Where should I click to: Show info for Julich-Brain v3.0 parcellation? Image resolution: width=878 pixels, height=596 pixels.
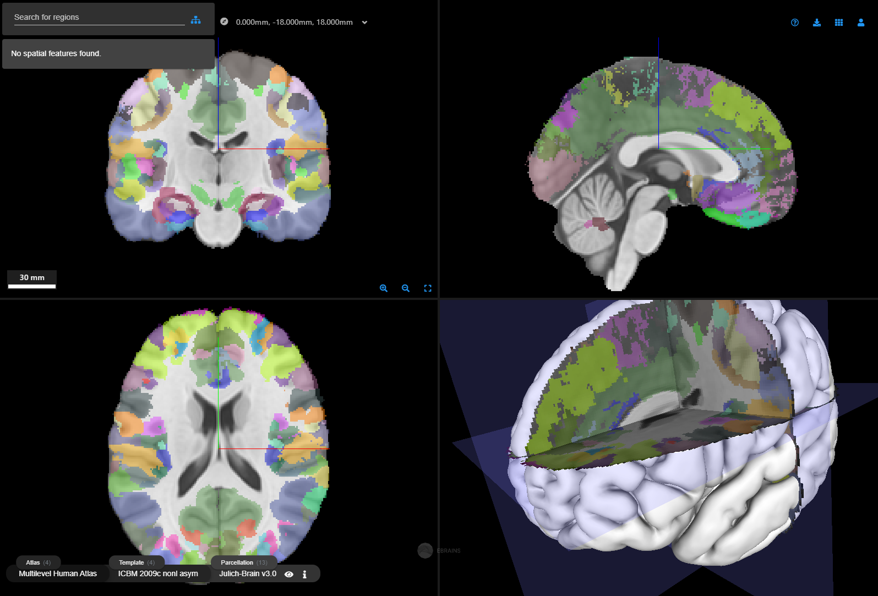[x=304, y=574]
